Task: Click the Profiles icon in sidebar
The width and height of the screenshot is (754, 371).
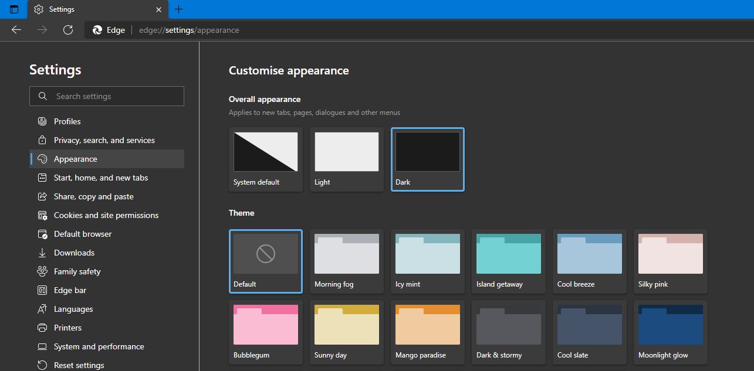Action: tap(42, 121)
